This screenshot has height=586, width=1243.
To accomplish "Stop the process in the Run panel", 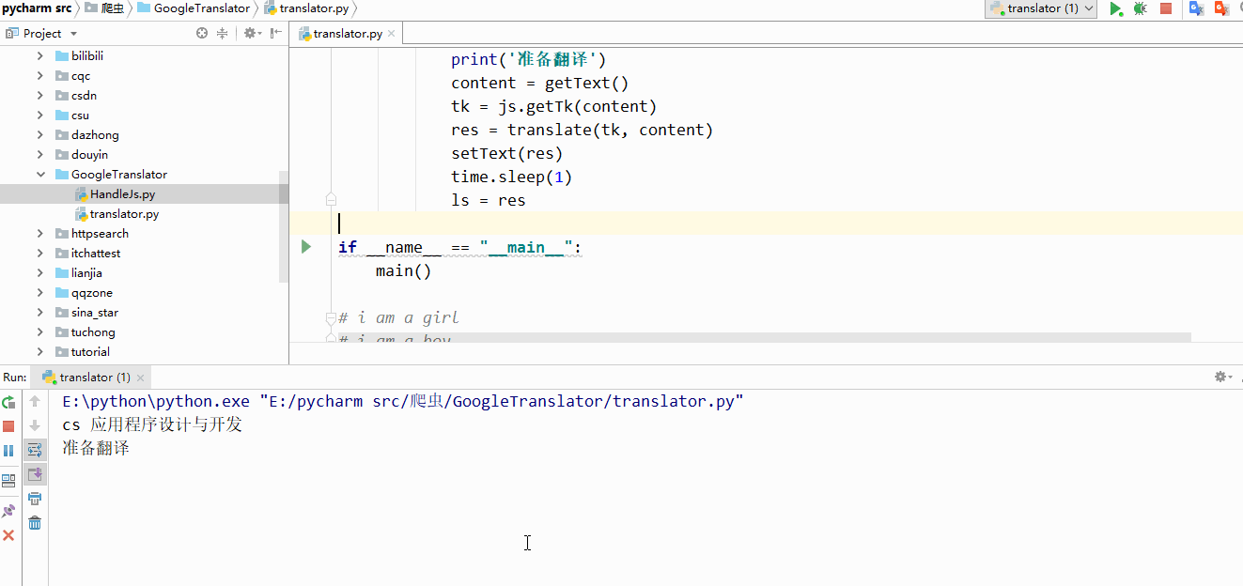I will [8, 426].
